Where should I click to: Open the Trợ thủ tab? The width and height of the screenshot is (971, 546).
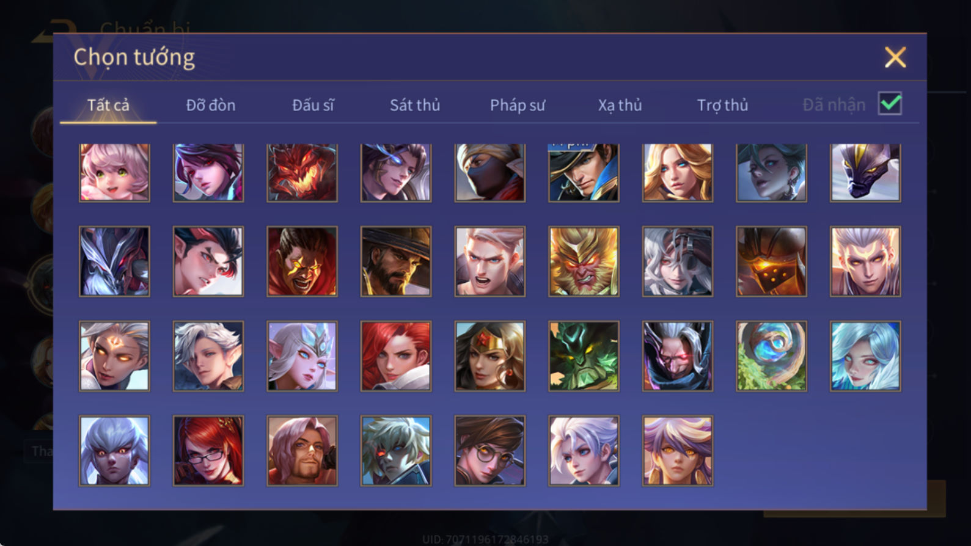click(722, 105)
